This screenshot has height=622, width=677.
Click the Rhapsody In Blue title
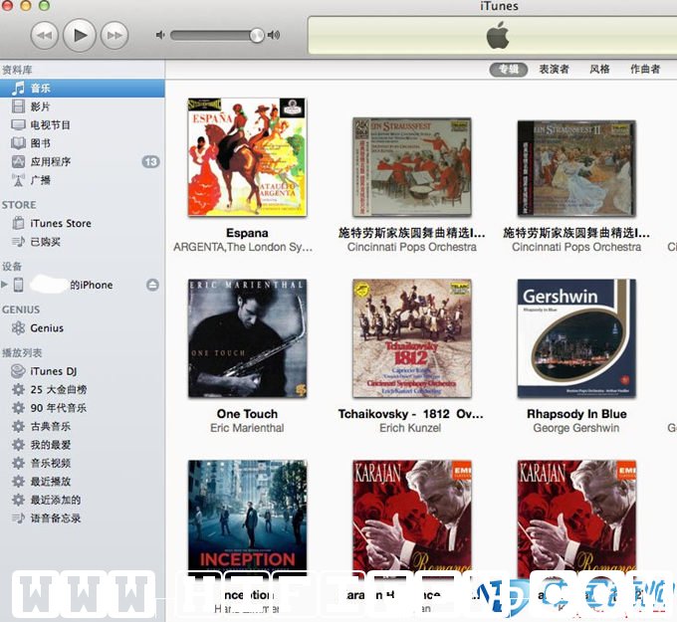[576, 414]
